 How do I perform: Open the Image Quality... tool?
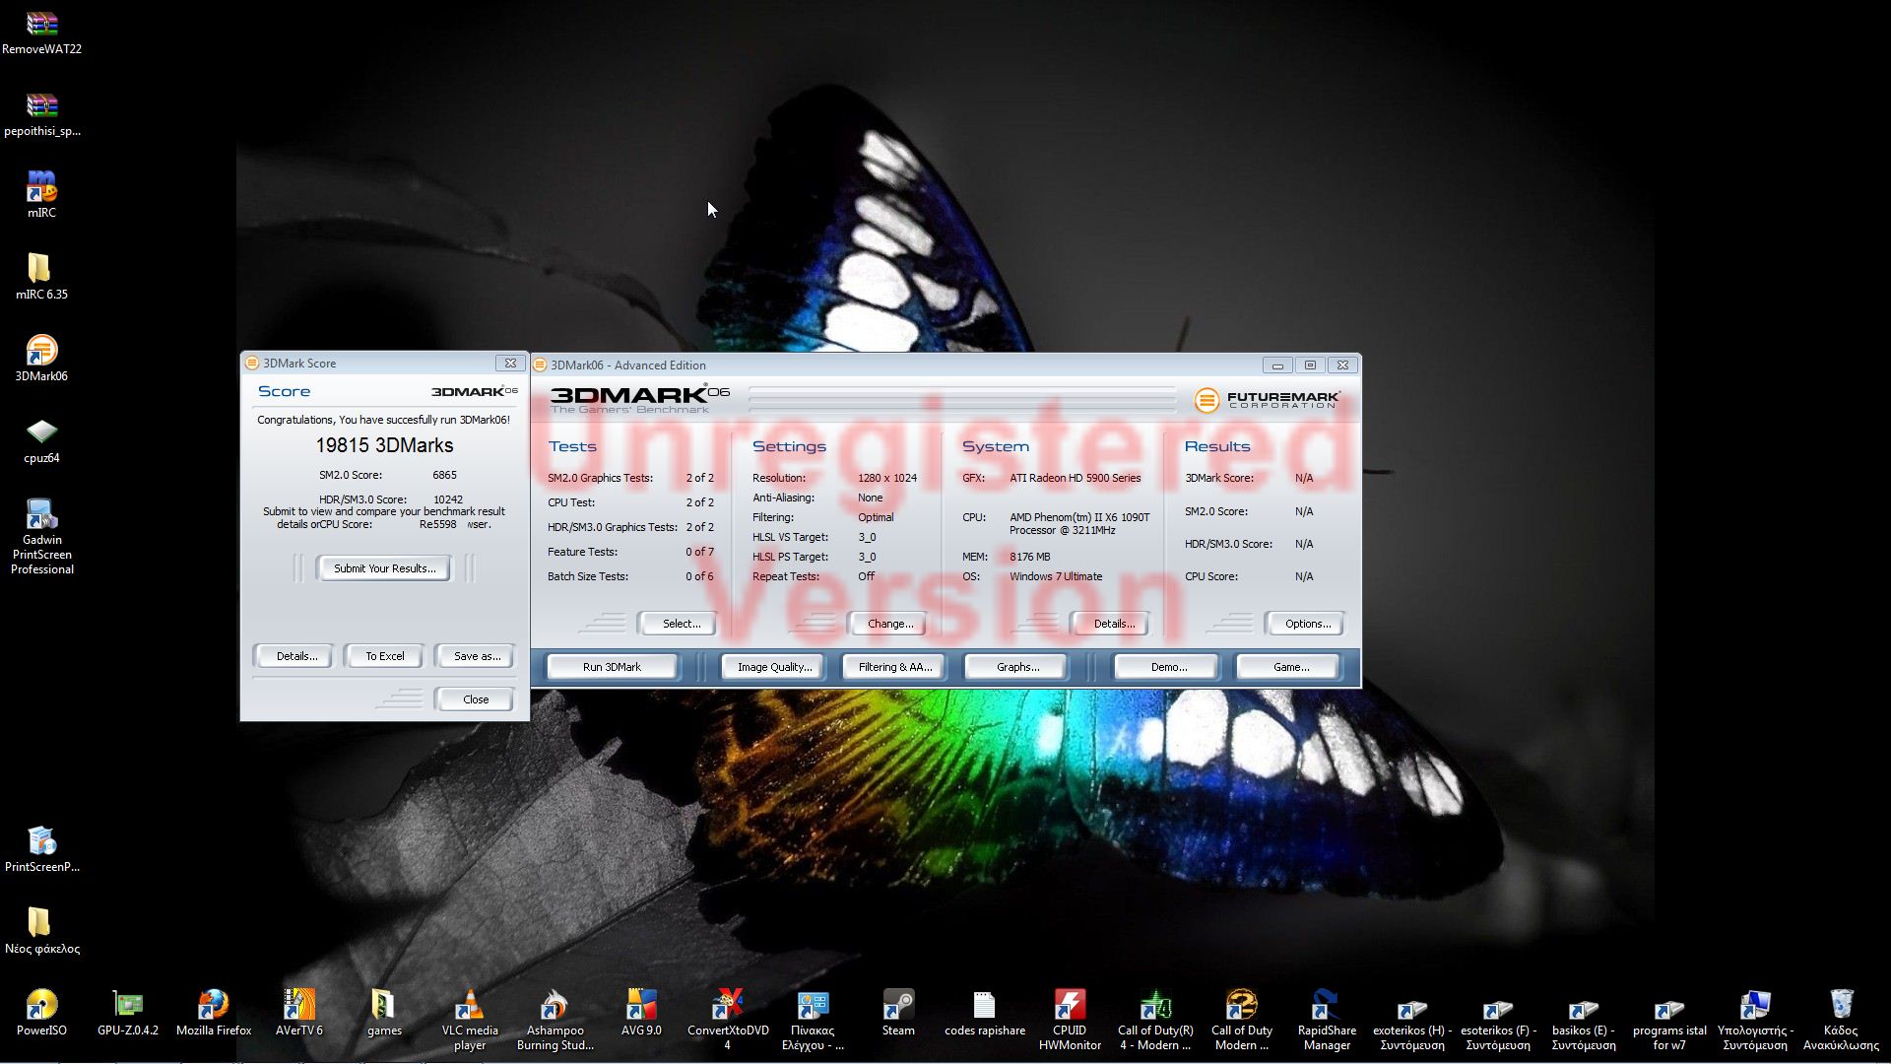click(774, 667)
